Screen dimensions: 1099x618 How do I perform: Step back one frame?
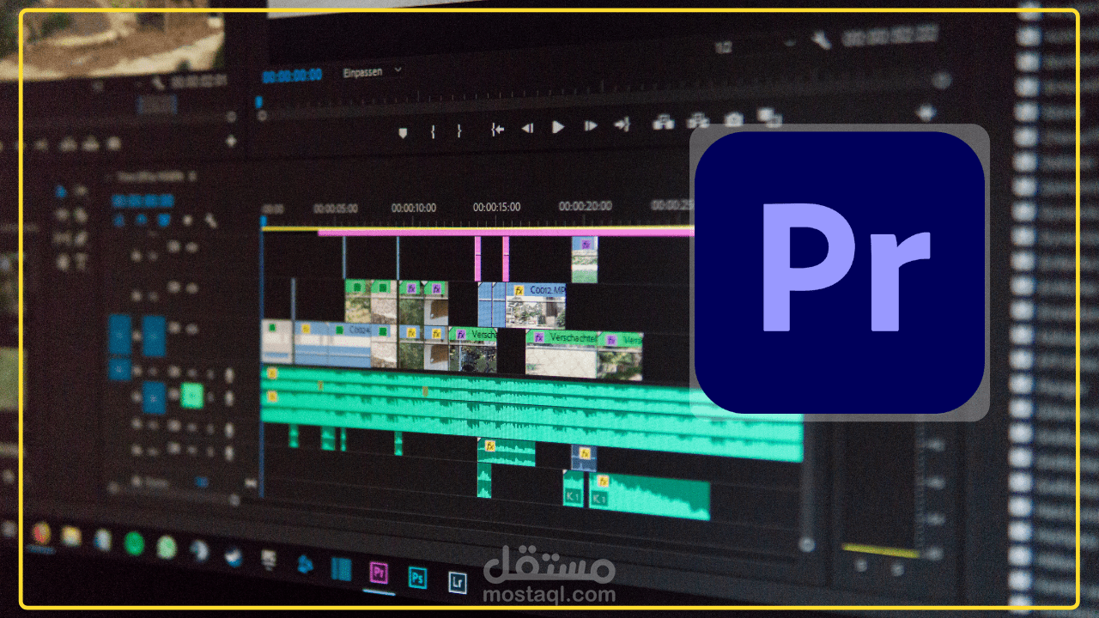(x=527, y=128)
